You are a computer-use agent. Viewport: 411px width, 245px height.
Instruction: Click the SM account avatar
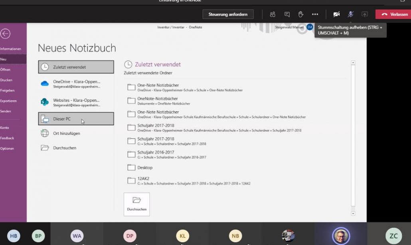310,27
